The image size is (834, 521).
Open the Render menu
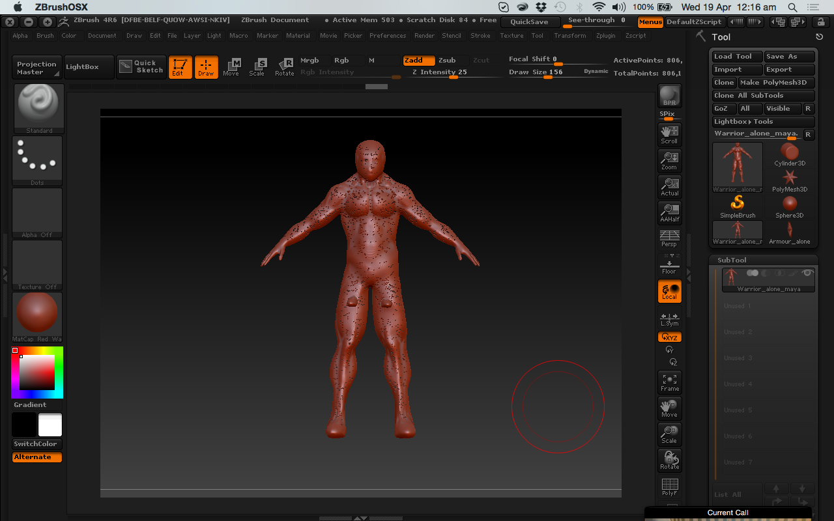point(424,36)
